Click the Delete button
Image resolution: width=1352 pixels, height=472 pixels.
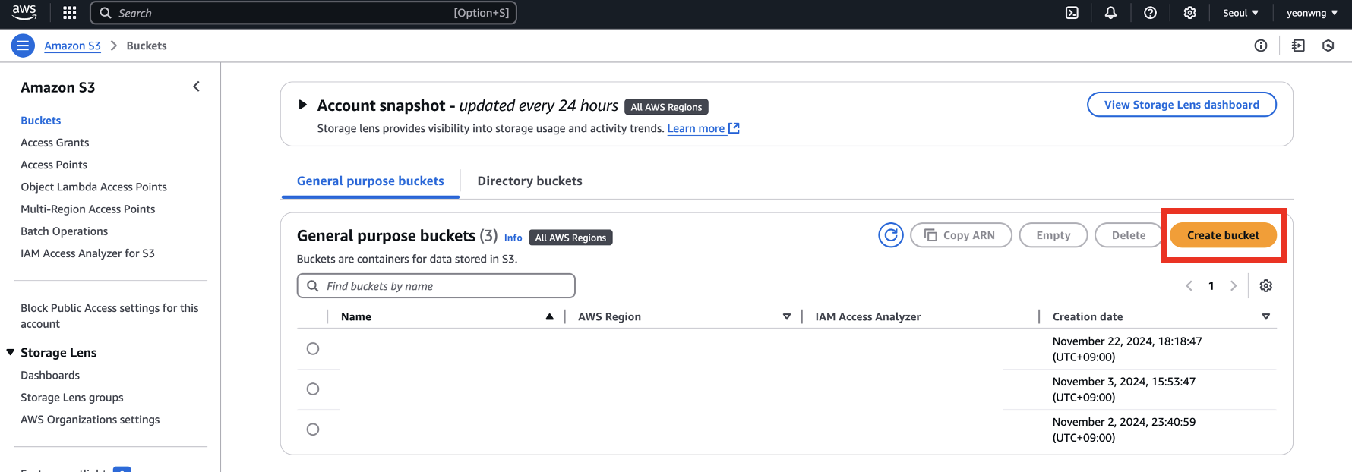coord(1129,235)
